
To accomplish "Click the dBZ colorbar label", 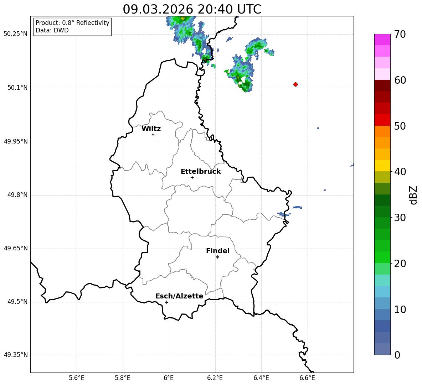I will (x=413, y=195).
